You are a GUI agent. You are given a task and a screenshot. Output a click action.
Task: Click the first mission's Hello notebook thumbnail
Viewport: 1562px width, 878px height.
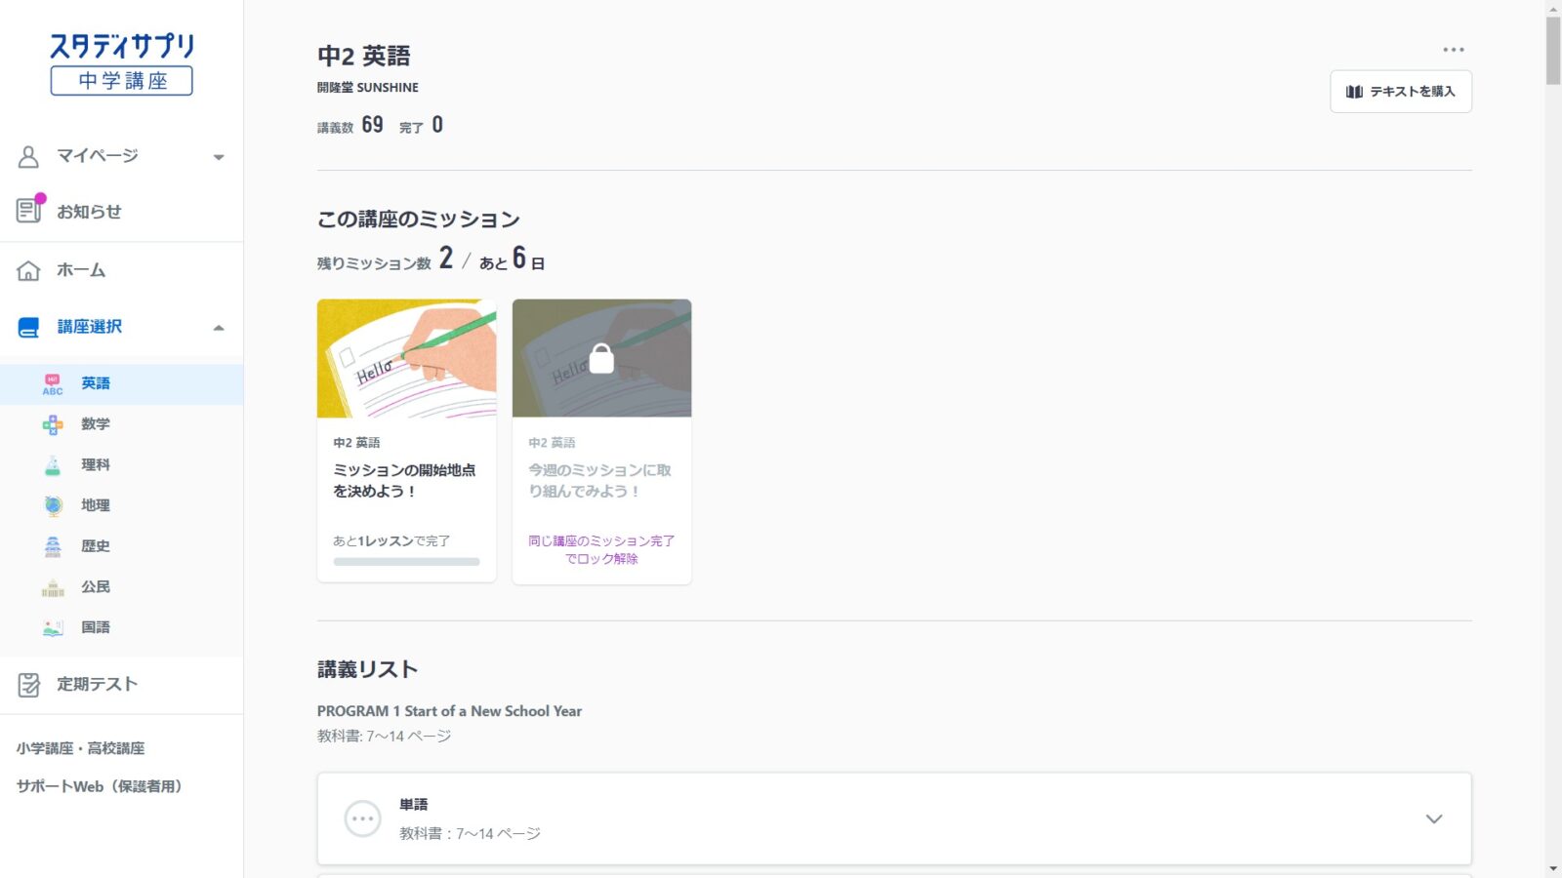click(406, 358)
